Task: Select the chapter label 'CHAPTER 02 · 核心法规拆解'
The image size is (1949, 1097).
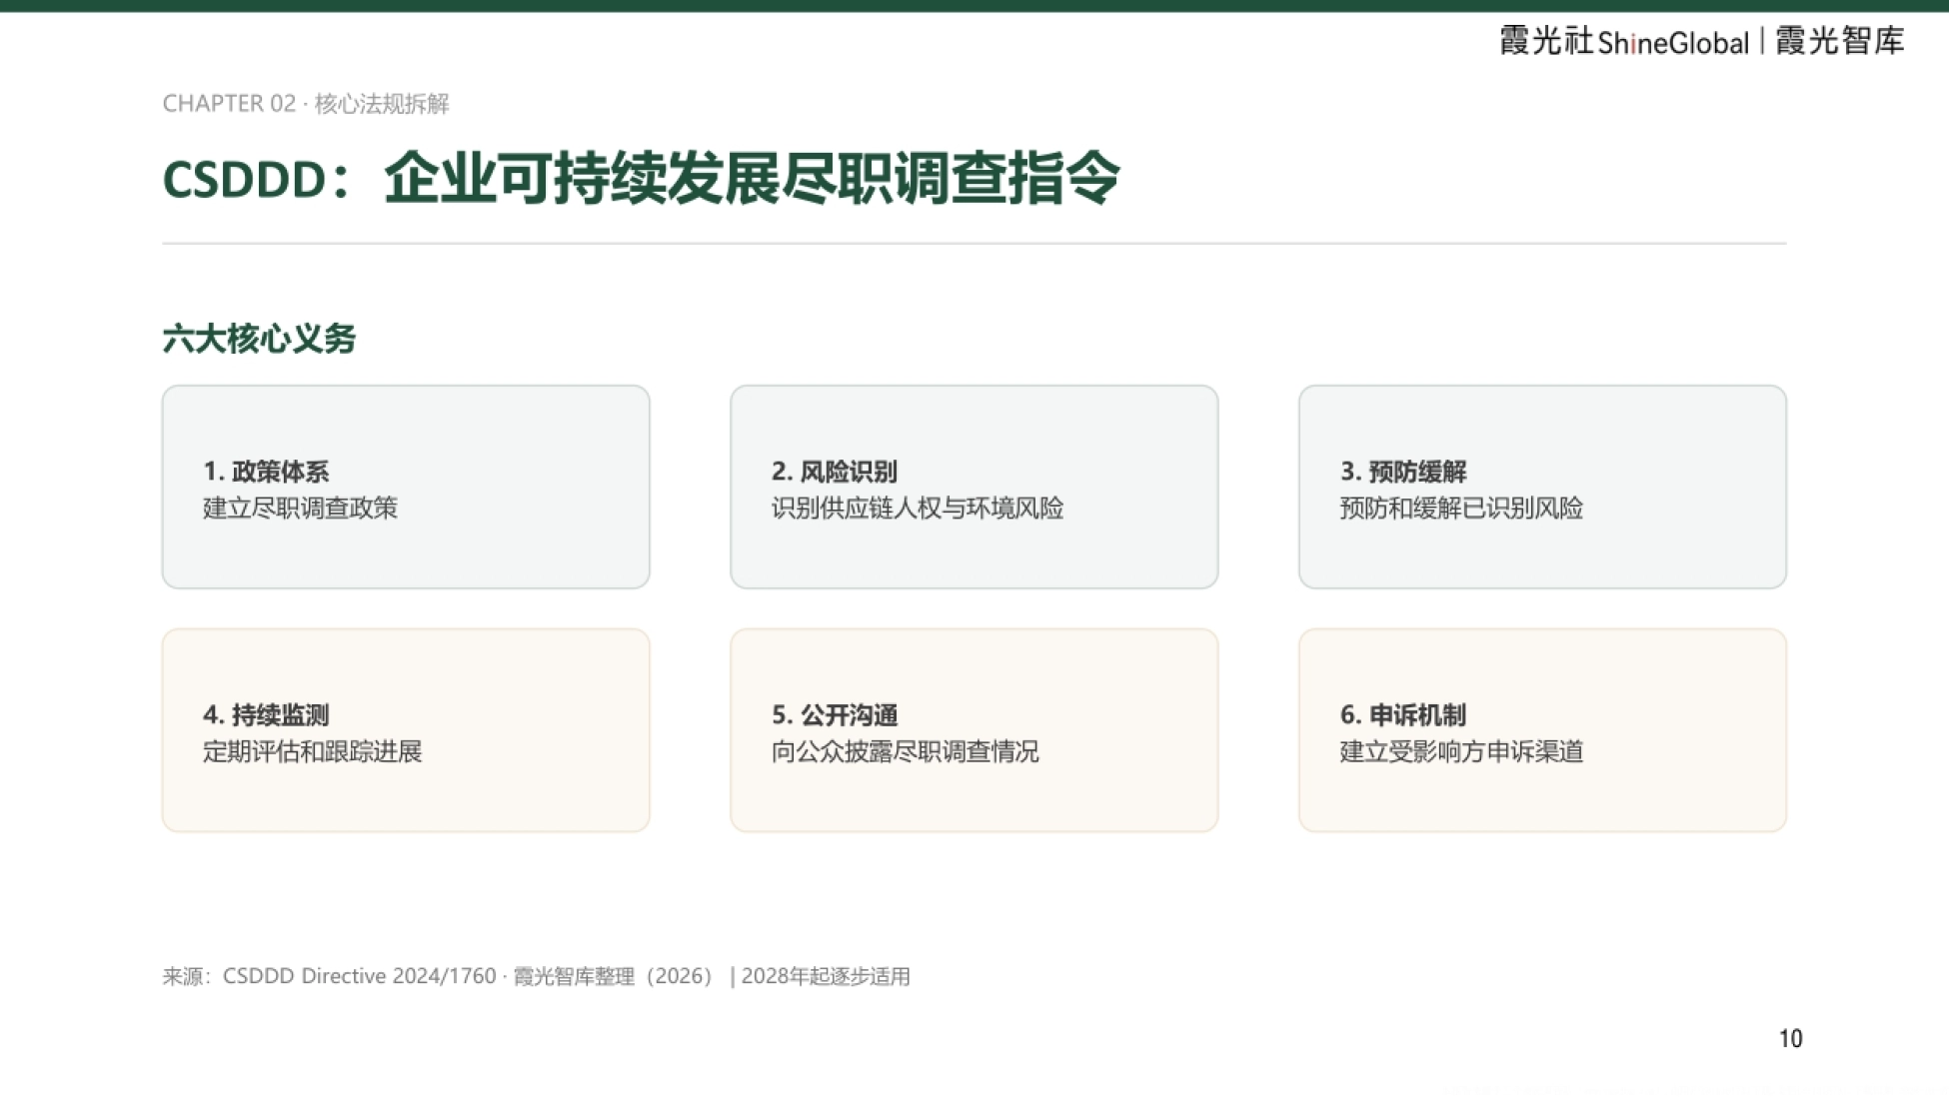Action: [306, 104]
